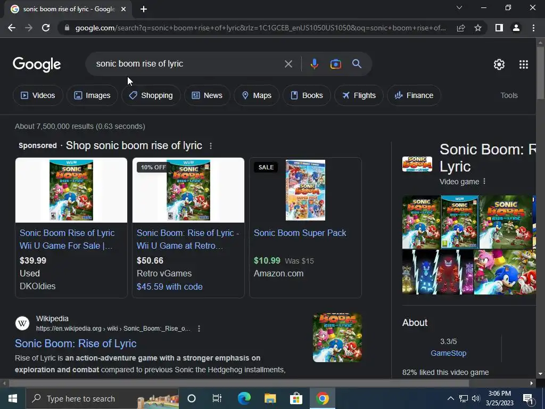Launch Microsoft Edge from the taskbar
The height and width of the screenshot is (409, 545).
point(244,398)
